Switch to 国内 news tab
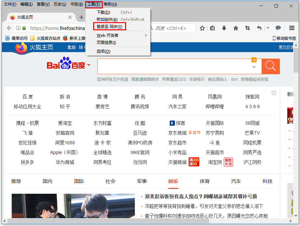The image size is (300, 226). [x=48, y=181]
